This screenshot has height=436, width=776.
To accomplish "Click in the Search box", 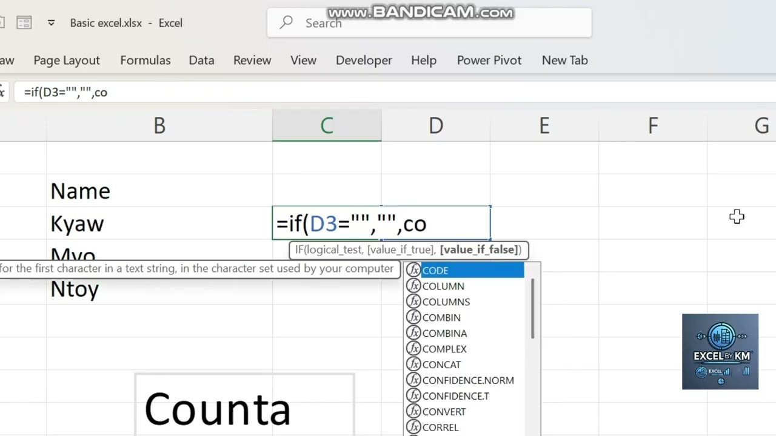I will coord(429,23).
